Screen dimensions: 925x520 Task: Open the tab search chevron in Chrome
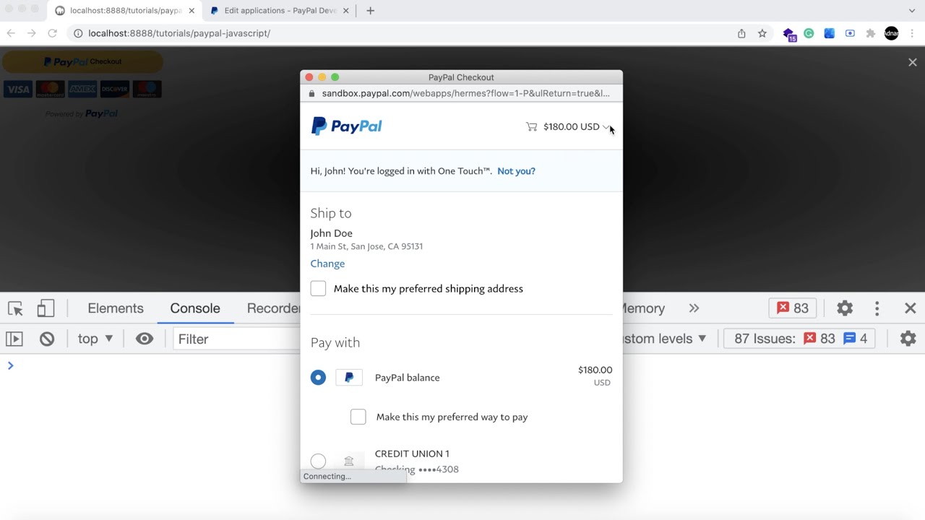click(912, 11)
